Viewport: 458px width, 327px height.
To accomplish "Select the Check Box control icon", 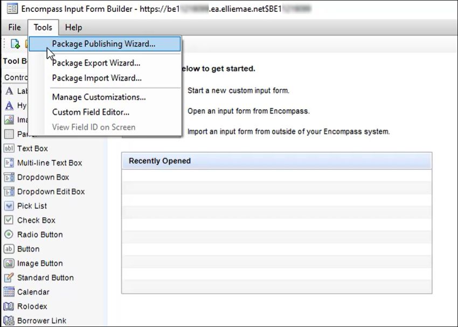I will (x=9, y=220).
